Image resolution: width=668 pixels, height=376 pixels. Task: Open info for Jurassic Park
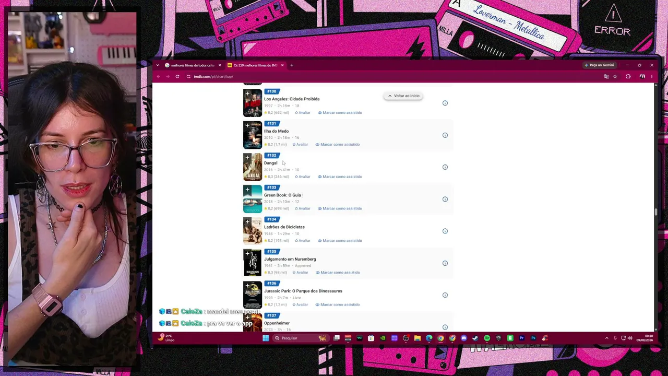pyautogui.click(x=445, y=295)
